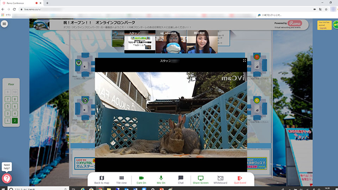Open the Whiteboard
This screenshot has height=190, width=338.
pyautogui.click(x=220, y=180)
